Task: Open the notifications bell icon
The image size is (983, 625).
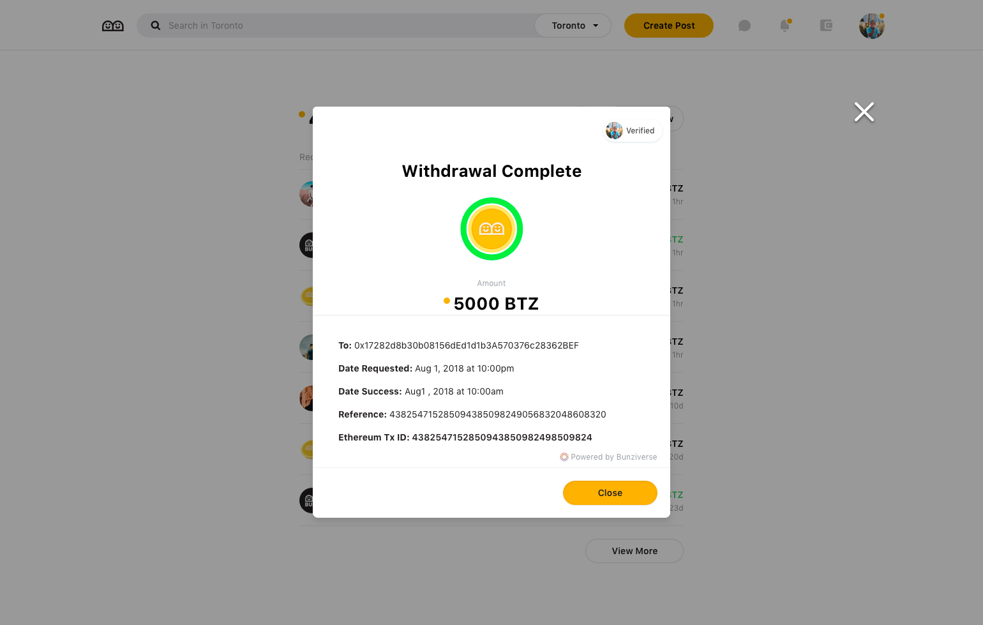Action: [785, 26]
